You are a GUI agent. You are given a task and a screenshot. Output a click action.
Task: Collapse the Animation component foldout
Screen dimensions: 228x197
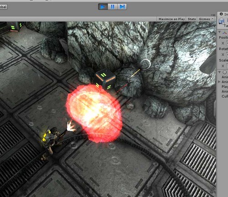(x=219, y=72)
